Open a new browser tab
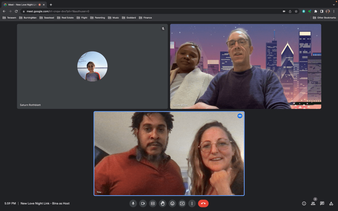Image resolution: width=338 pixels, height=211 pixels. (51, 5)
